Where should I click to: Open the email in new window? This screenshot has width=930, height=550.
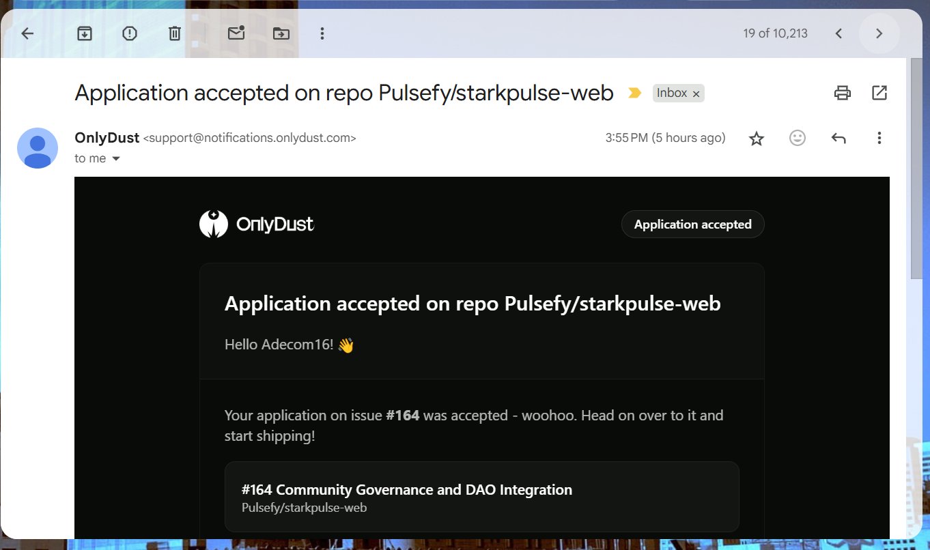coord(879,93)
